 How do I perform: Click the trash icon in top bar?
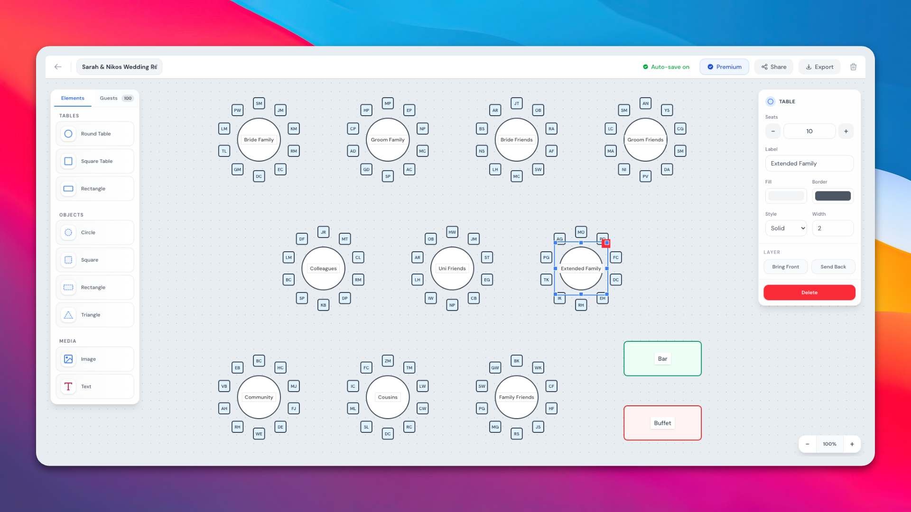pyautogui.click(x=853, y=67)
